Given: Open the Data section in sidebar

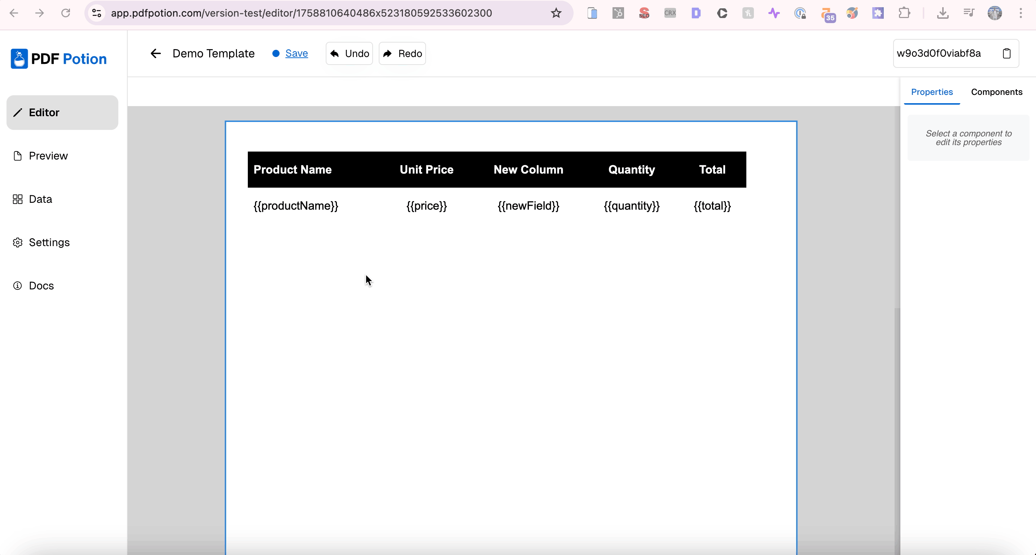Looking at the screenshot, I should coord(40,199).
